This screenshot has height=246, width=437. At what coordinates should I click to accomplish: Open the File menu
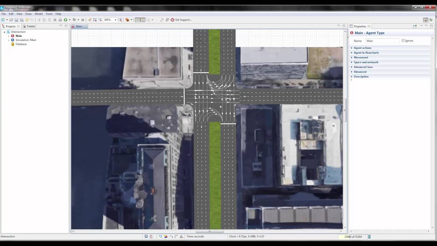point(3,14)
